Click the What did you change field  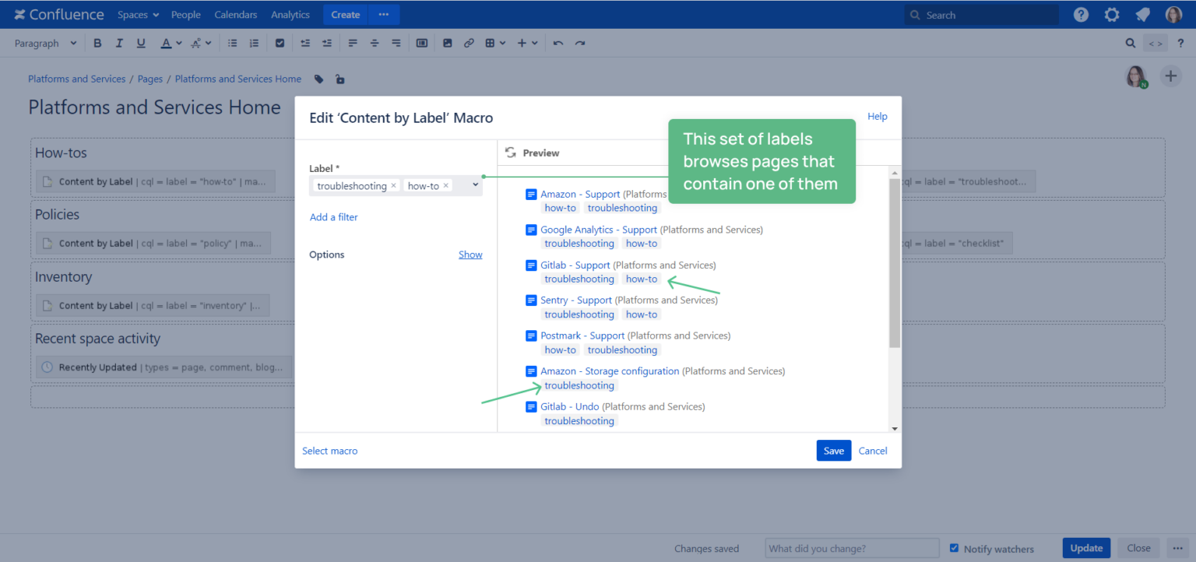coord(851,548)
